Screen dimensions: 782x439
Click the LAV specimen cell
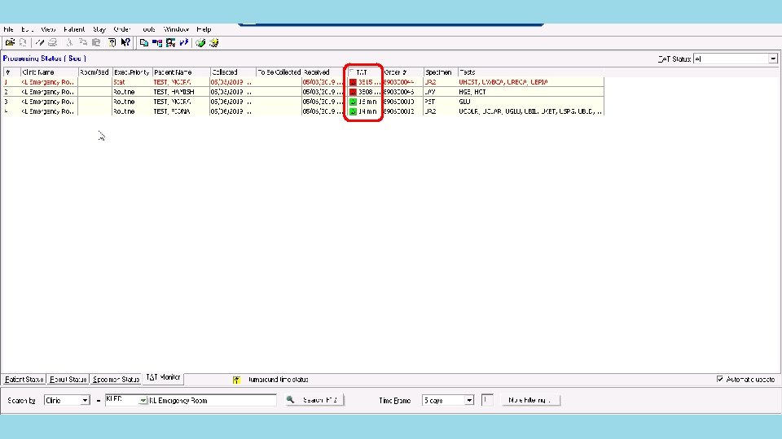(441, 92)
